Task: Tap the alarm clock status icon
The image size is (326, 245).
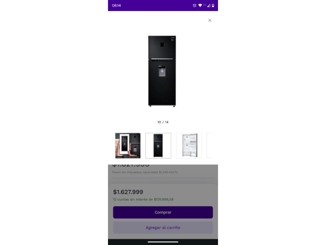Action: [x=194, y=5]
